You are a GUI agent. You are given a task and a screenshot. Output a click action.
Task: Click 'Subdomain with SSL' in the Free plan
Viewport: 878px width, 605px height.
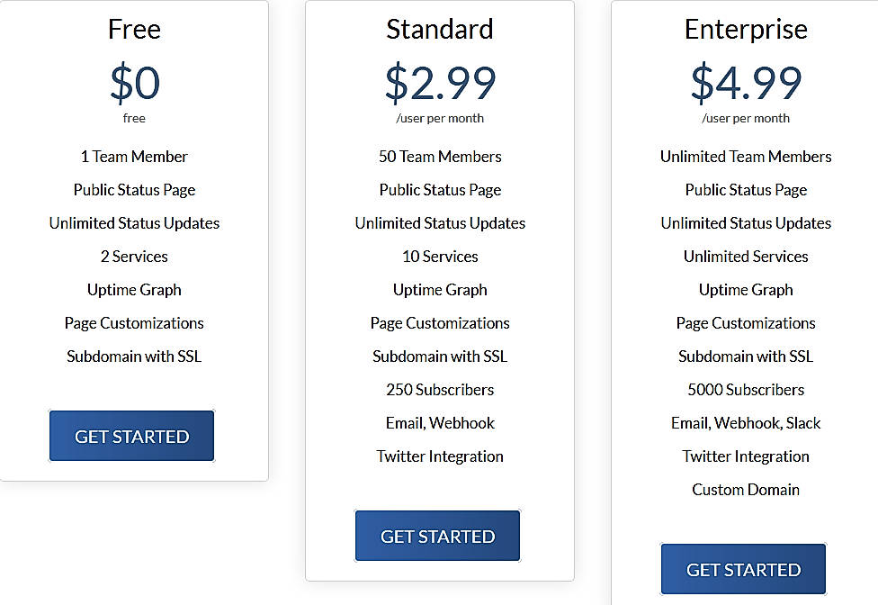pyautogui.click(x=133, y=356)
